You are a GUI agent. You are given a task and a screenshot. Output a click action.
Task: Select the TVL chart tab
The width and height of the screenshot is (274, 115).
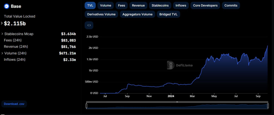90,5
